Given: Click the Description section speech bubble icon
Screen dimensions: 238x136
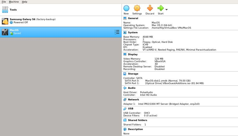Looking at the screenshot, I should tap(125, 129).
